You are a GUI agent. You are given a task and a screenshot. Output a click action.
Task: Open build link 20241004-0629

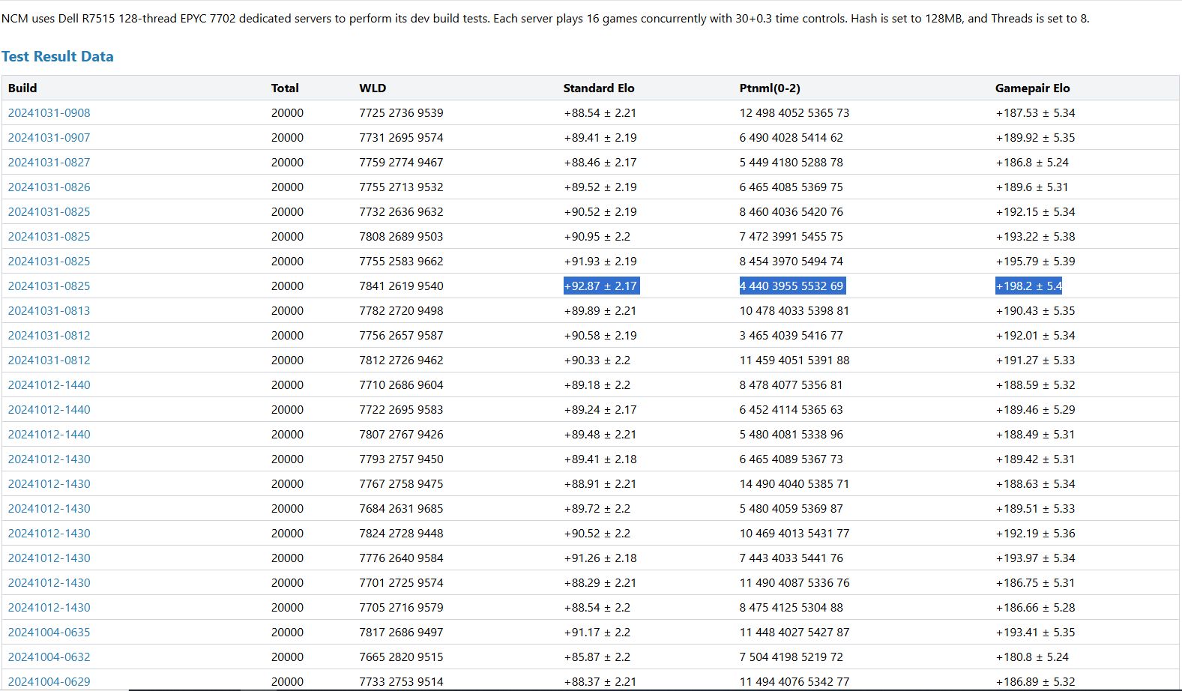coord(49,681)
